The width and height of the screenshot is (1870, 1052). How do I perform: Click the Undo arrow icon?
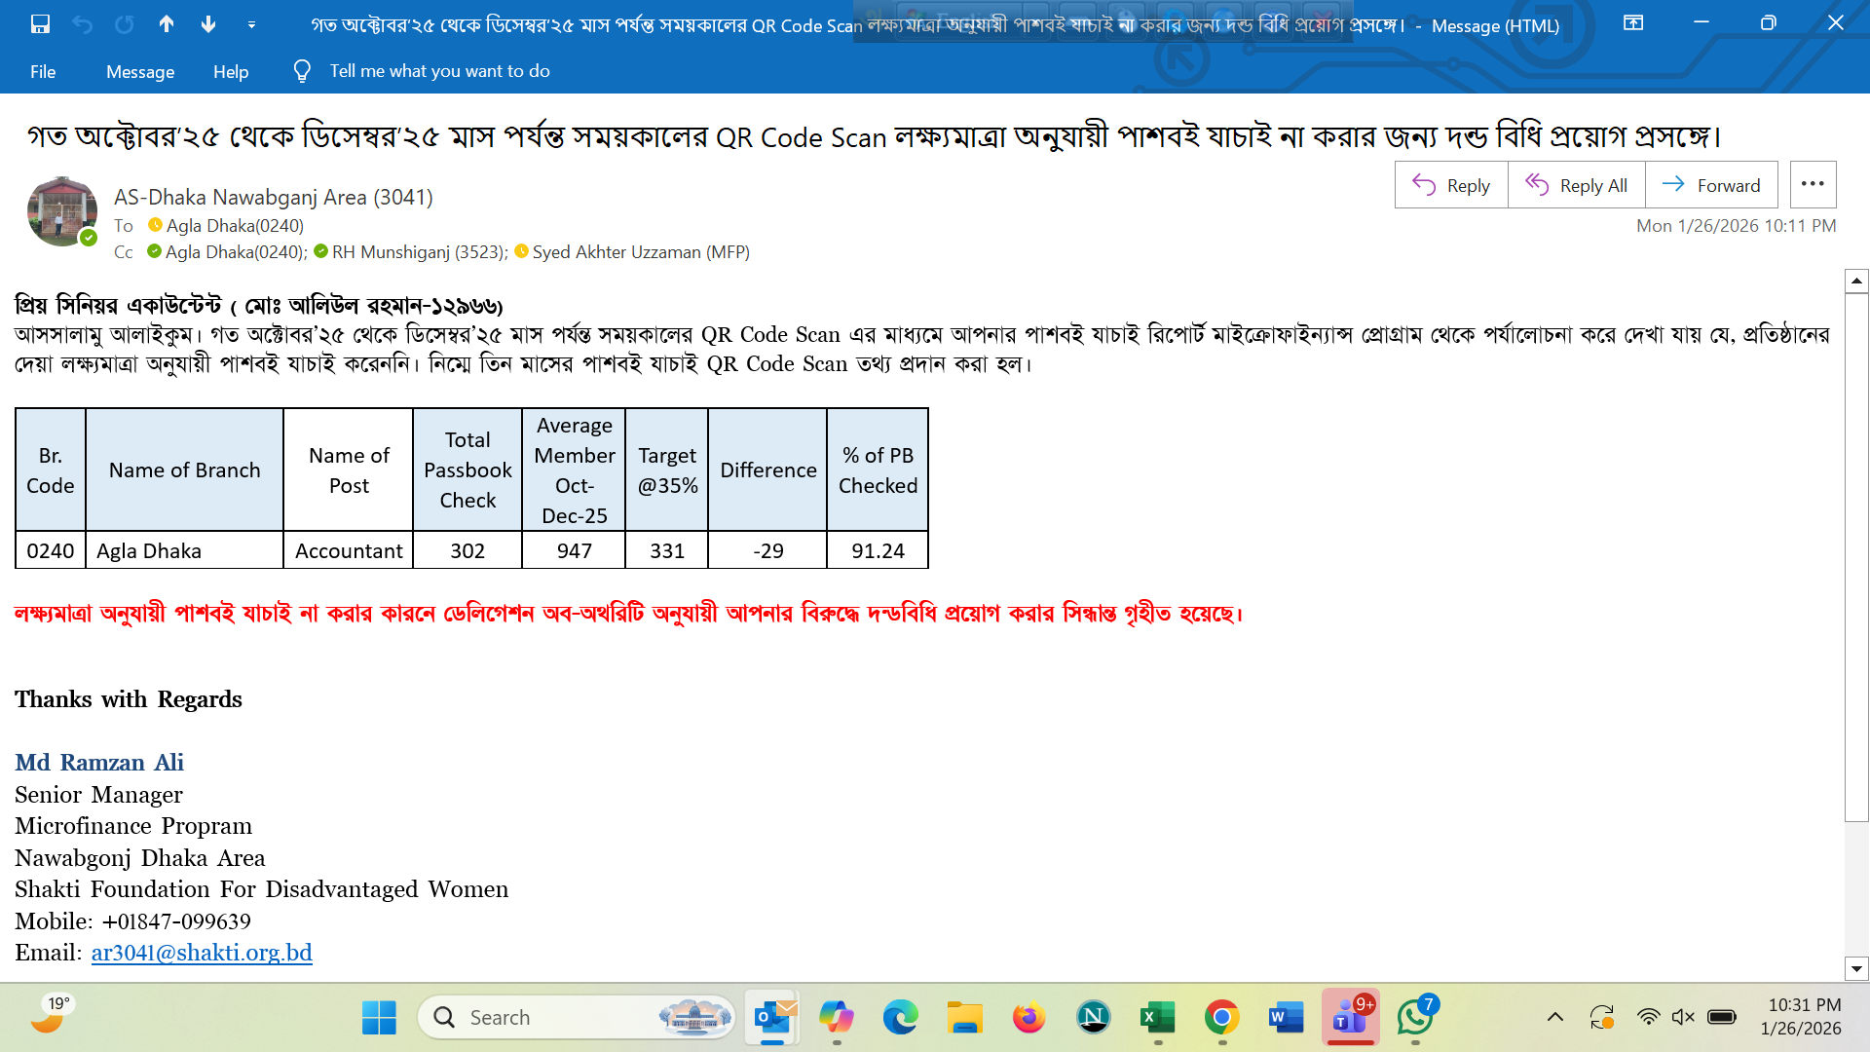click(x=83, y=24)
